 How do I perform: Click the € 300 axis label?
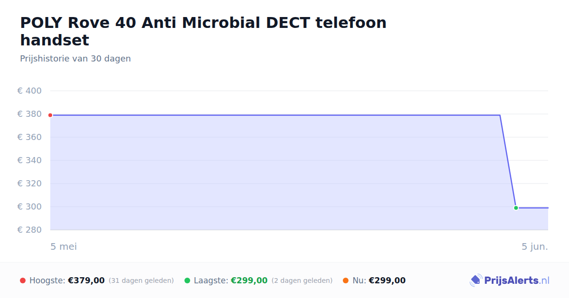coord(29,207)
